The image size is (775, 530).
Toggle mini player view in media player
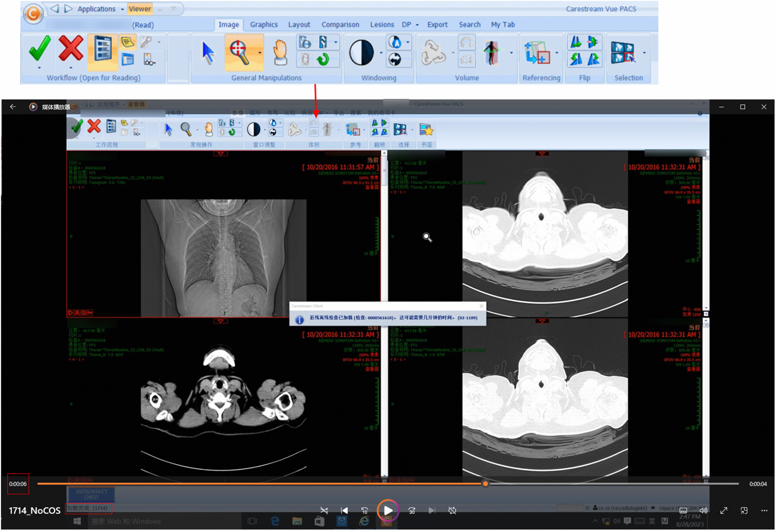pos(744,511)
